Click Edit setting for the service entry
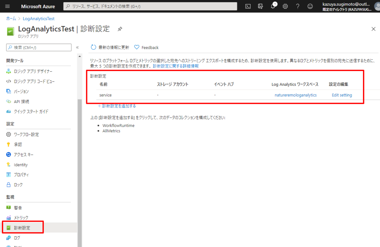The width and height of the screenshot is (380, 247). point(342,95)
